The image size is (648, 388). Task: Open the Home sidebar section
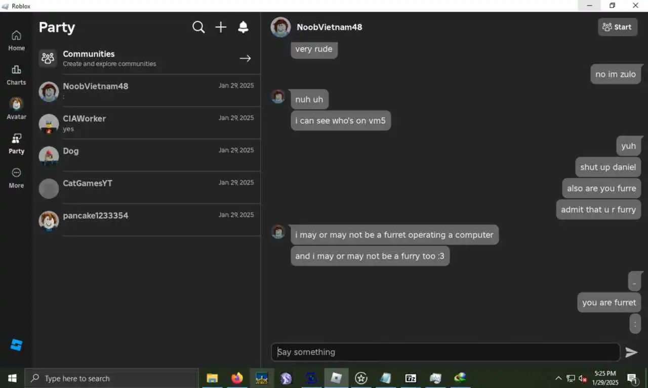click(x=16, y=40)
